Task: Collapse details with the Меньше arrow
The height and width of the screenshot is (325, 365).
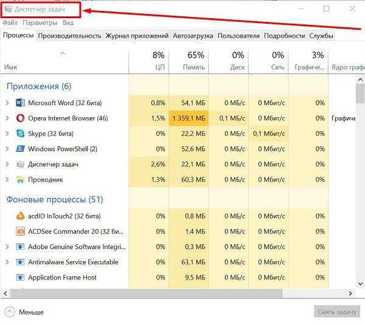Action: pos(10,312)
